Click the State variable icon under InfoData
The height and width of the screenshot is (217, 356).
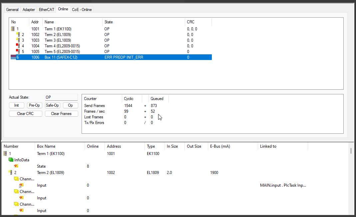pyautogui.click(x=16, y=166)
